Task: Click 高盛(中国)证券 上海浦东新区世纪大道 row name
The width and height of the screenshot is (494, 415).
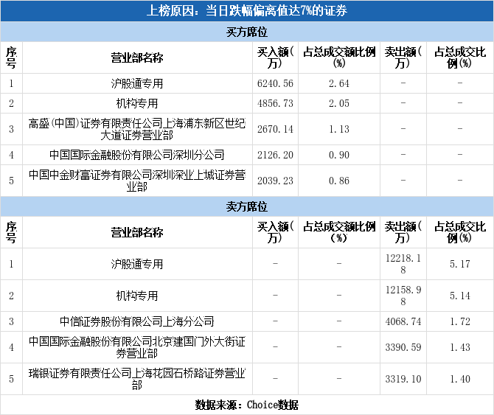Action: click(x=137, y=129)
